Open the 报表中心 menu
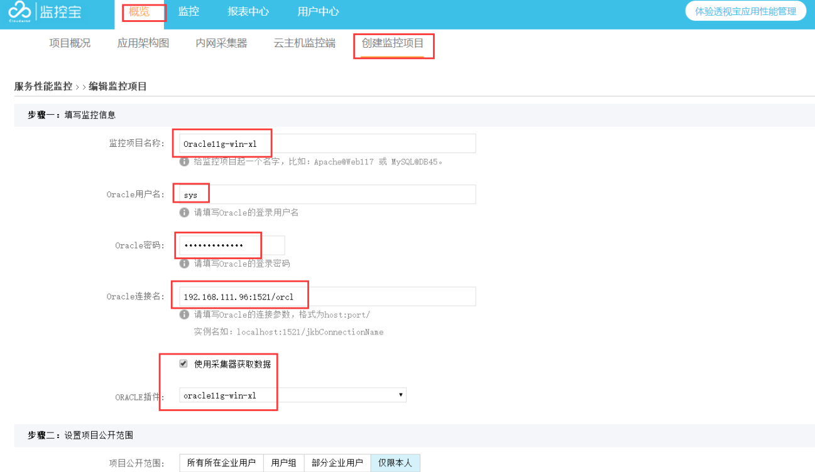 [248, 11]
